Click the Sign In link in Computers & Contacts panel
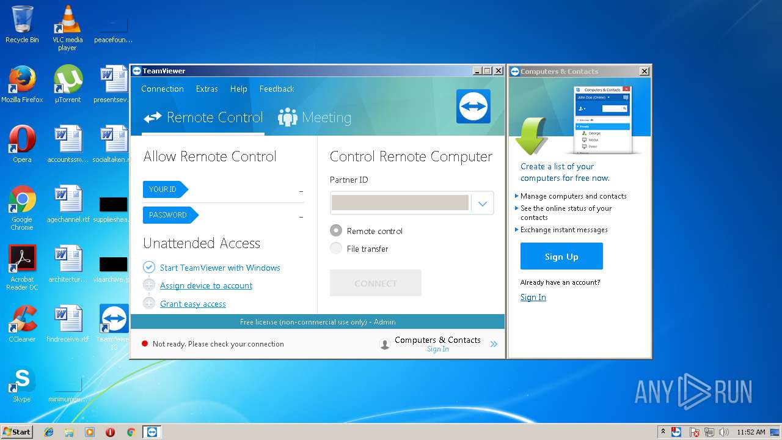The width and height of the screenshot is (782, 440). tap(533, 297)
